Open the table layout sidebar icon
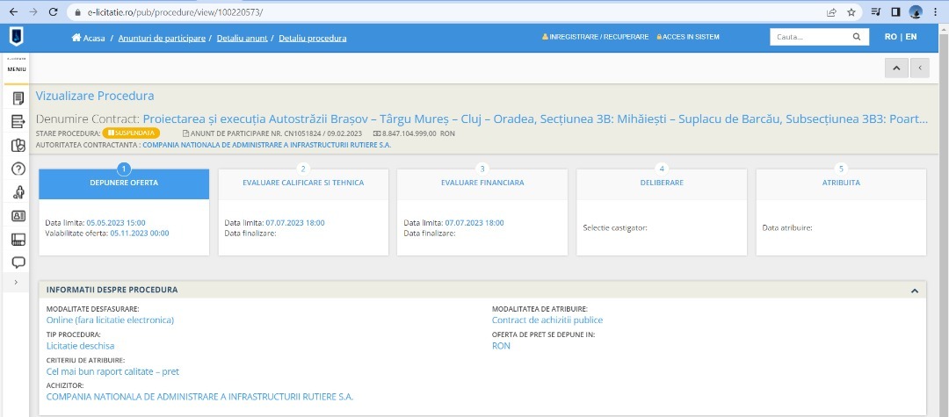The image size is (949, 417). click(18, 240)
